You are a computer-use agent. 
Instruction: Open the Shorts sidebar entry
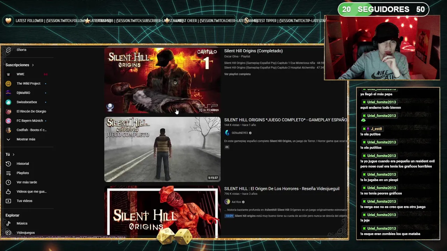click(21, 50)
